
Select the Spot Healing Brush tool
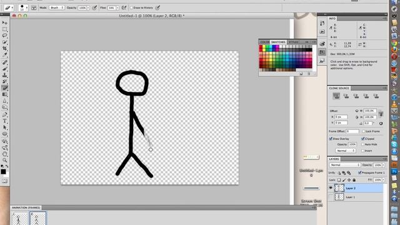coord(4,62)
